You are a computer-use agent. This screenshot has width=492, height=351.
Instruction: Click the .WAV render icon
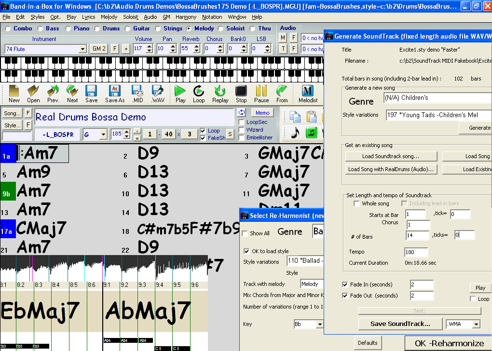tap(158, 93)
